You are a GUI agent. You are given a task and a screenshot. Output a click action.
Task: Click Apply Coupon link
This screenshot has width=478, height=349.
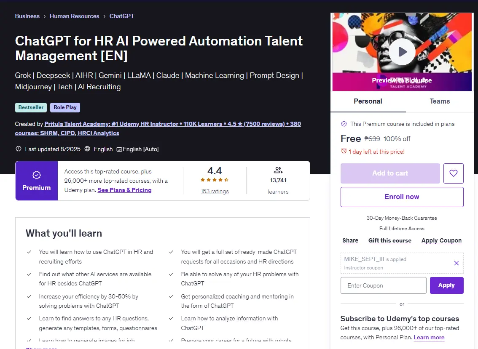click(x=441, y=240)
